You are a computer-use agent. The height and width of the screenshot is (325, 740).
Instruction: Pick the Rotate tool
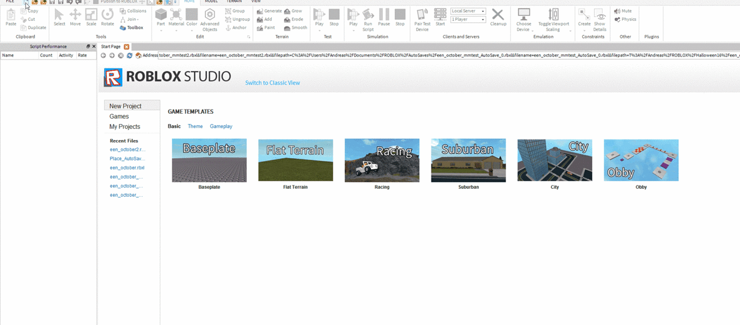click(x=108, y=17)
